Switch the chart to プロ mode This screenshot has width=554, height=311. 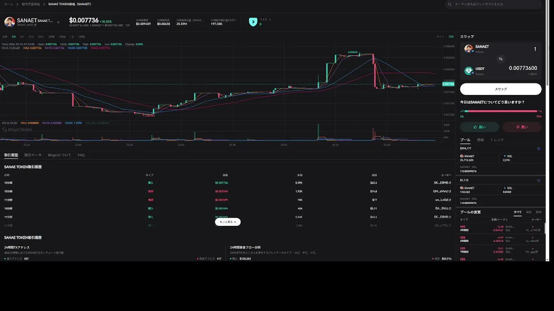pyautogui.click(x=451, y=37)
